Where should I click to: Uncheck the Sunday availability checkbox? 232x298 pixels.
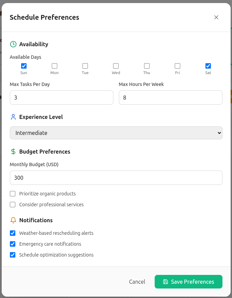click(24, 66)
